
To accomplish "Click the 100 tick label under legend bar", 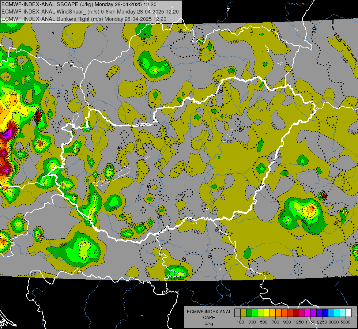I will tap(240, 322).
